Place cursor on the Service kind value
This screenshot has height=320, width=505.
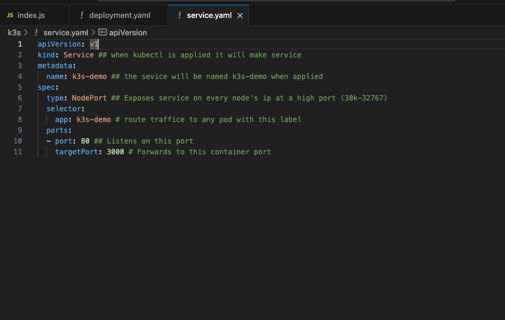point(78,55)
